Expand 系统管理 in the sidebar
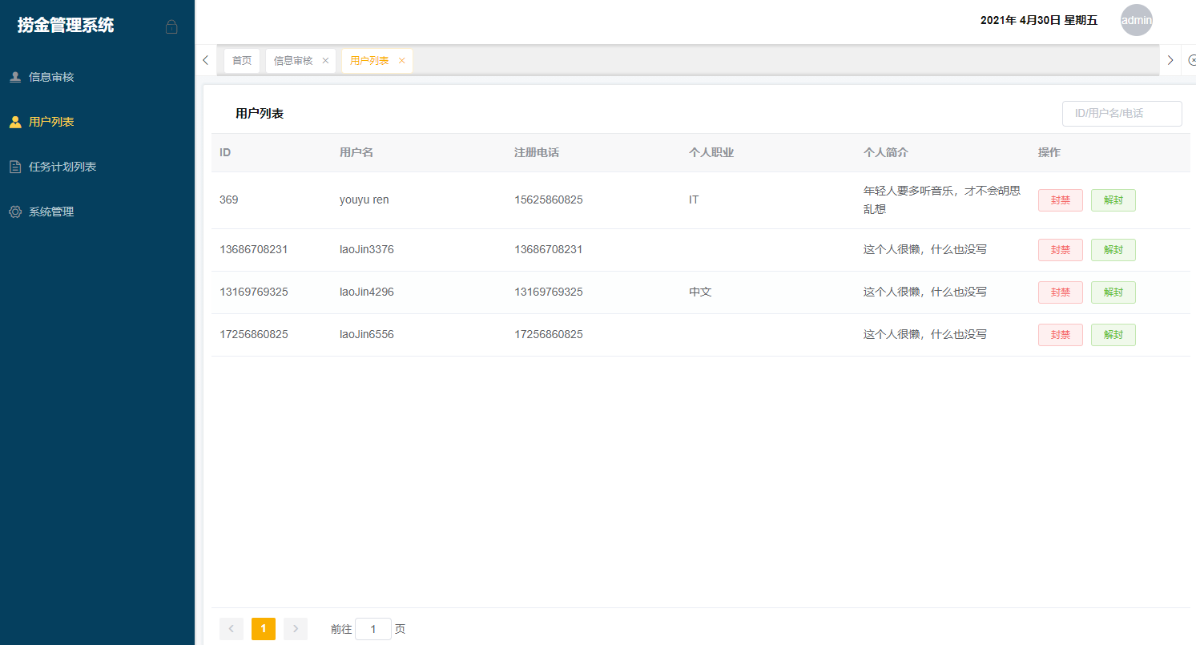This screenshot has height=645, width=1196. [x=51, y=212]
